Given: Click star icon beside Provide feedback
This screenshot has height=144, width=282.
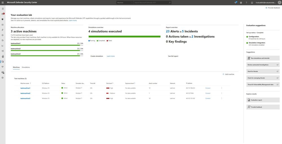Looking at the screenshot, I should click(x=266, y=8).
